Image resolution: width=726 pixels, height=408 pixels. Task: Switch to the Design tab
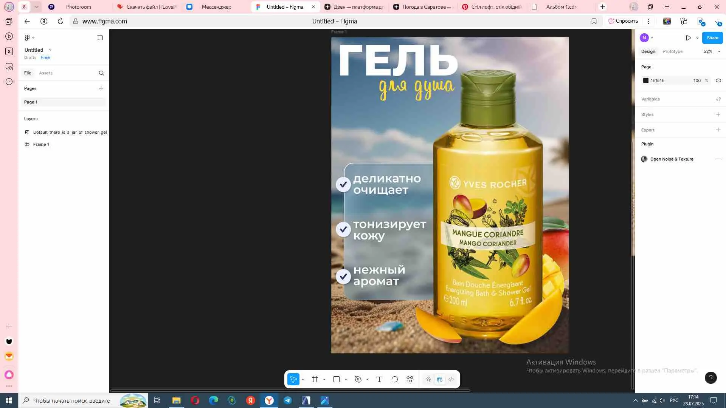[x=648, y=51]
